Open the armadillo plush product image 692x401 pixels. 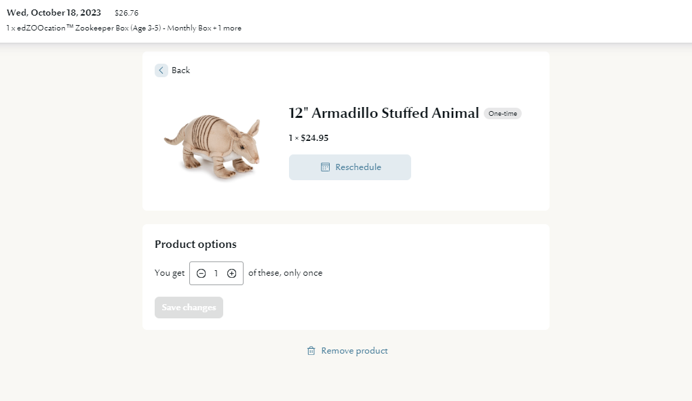coord(212,146)
